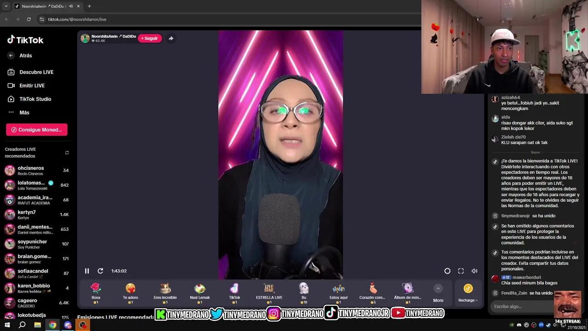
Task: Open player settings gear
Action: 447,271
